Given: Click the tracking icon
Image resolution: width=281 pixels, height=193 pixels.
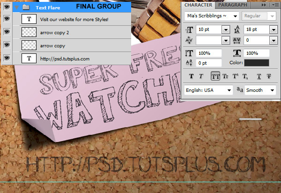Looking at the screenshot, I should tap(237, 40).
